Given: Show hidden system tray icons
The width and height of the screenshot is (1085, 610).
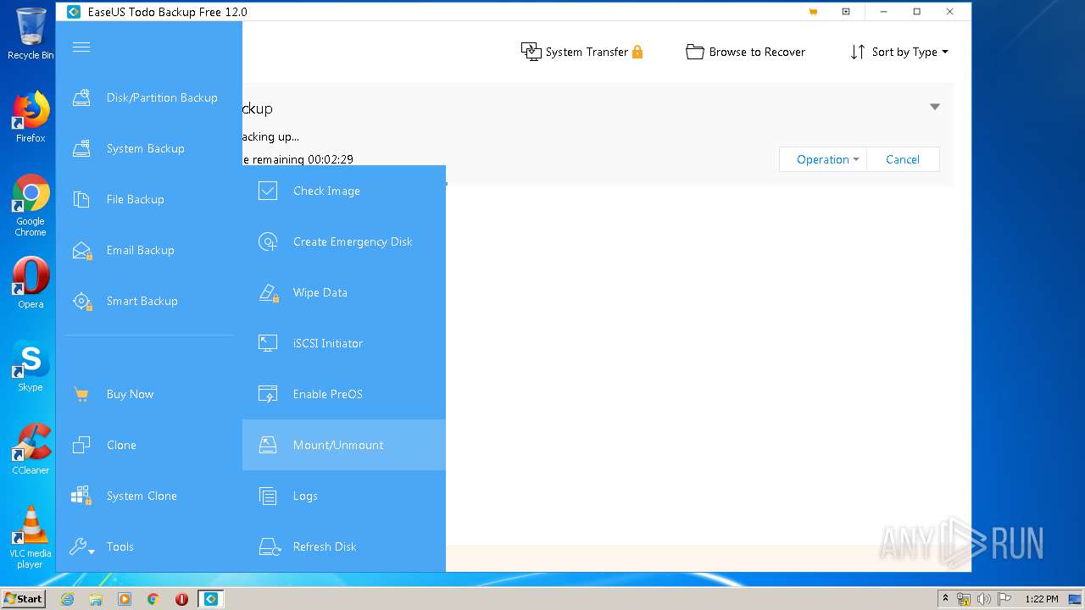Looking at the screenshot, I should tap(945, 599).
